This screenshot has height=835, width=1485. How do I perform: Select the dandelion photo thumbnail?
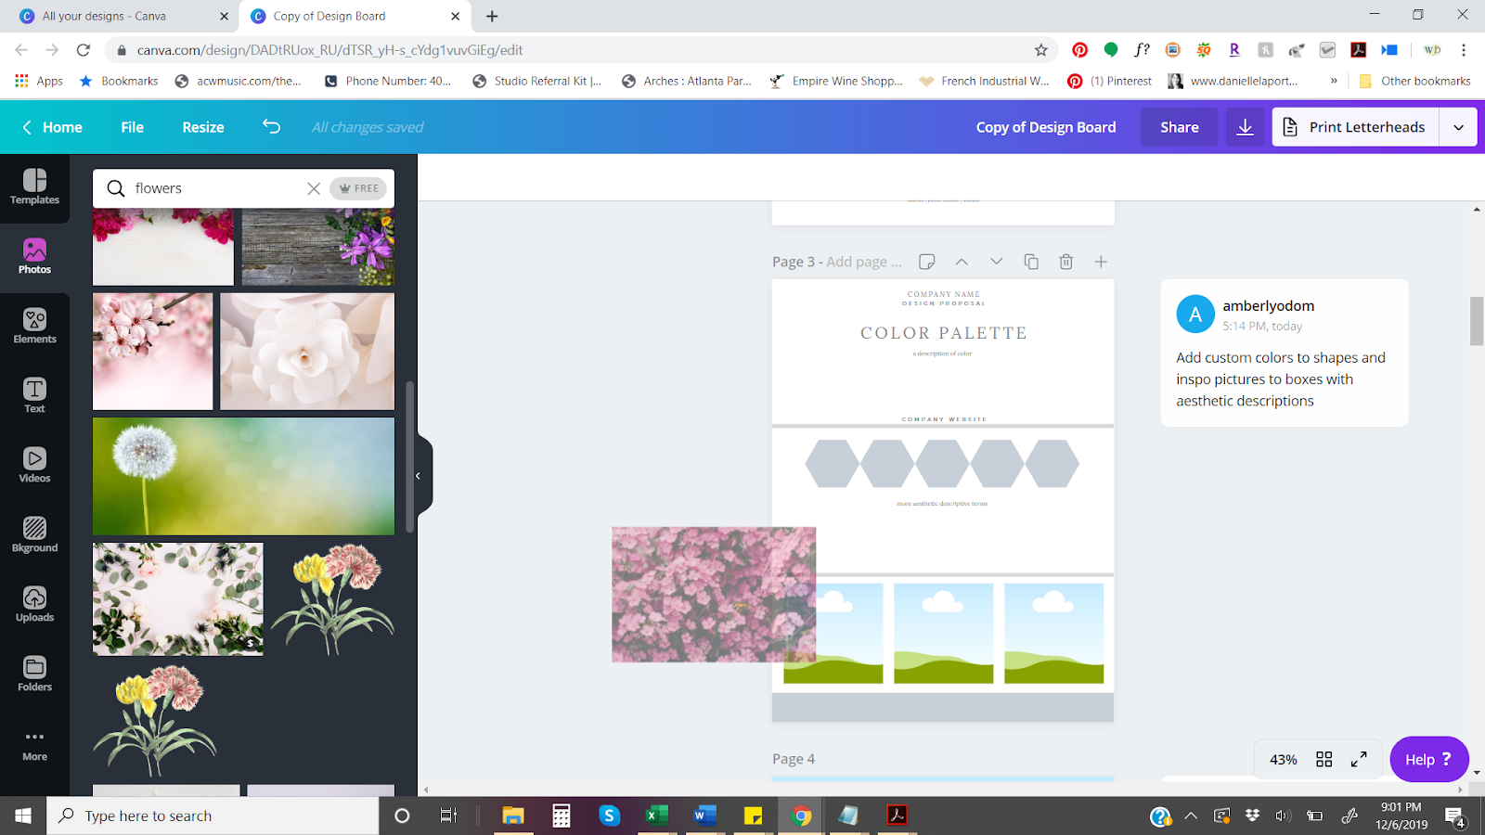(243, 476)
